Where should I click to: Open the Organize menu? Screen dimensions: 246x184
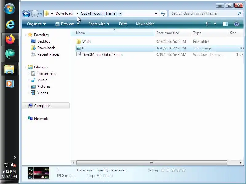point(36,24)
